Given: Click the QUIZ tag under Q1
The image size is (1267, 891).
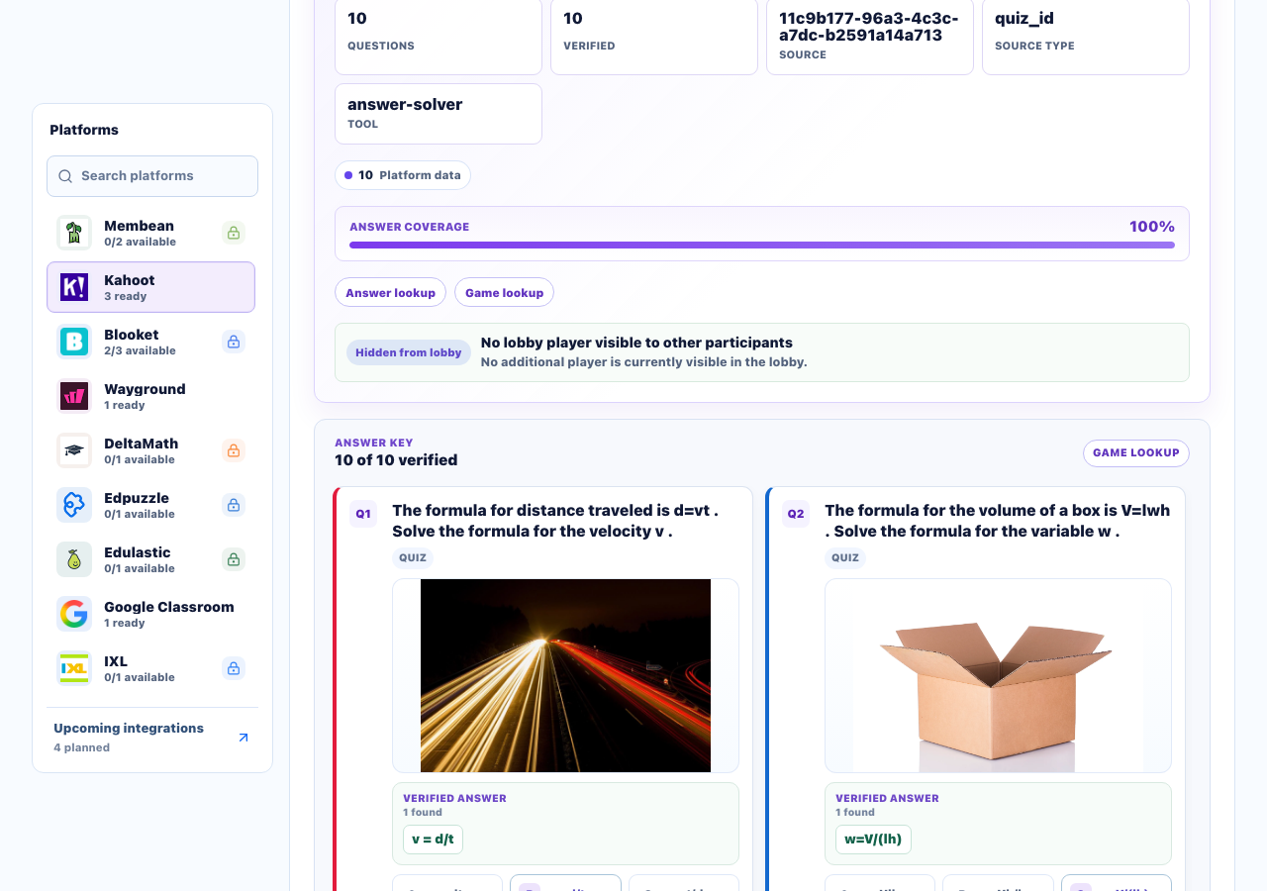Looking at the screenshot, I should [413, 558].
